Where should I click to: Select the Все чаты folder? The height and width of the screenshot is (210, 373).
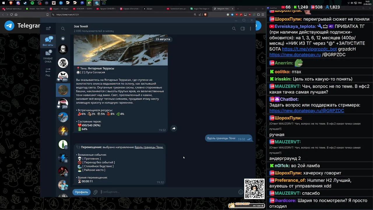pyautogui.click(x=48, y=41)
